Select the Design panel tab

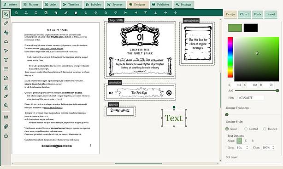coord(230,14)
